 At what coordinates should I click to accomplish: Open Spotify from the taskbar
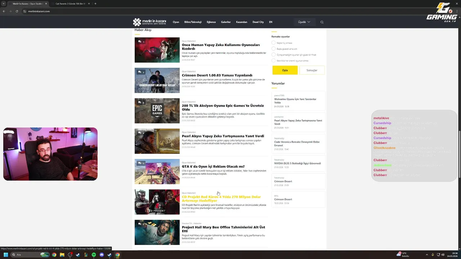tap(94, 255)
